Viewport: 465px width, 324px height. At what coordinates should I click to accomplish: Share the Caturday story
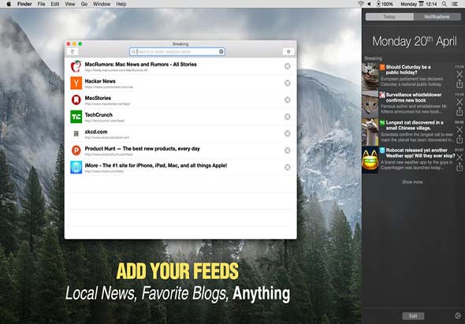click(x=459, y=84)
